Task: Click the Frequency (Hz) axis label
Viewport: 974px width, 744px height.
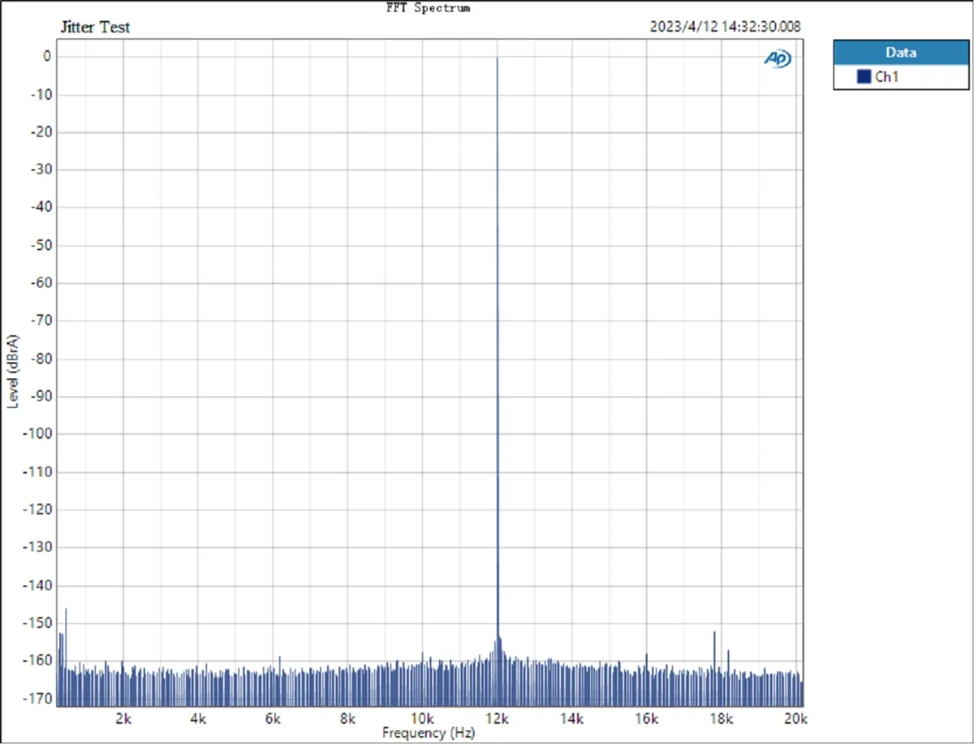Action: [428, 733]
